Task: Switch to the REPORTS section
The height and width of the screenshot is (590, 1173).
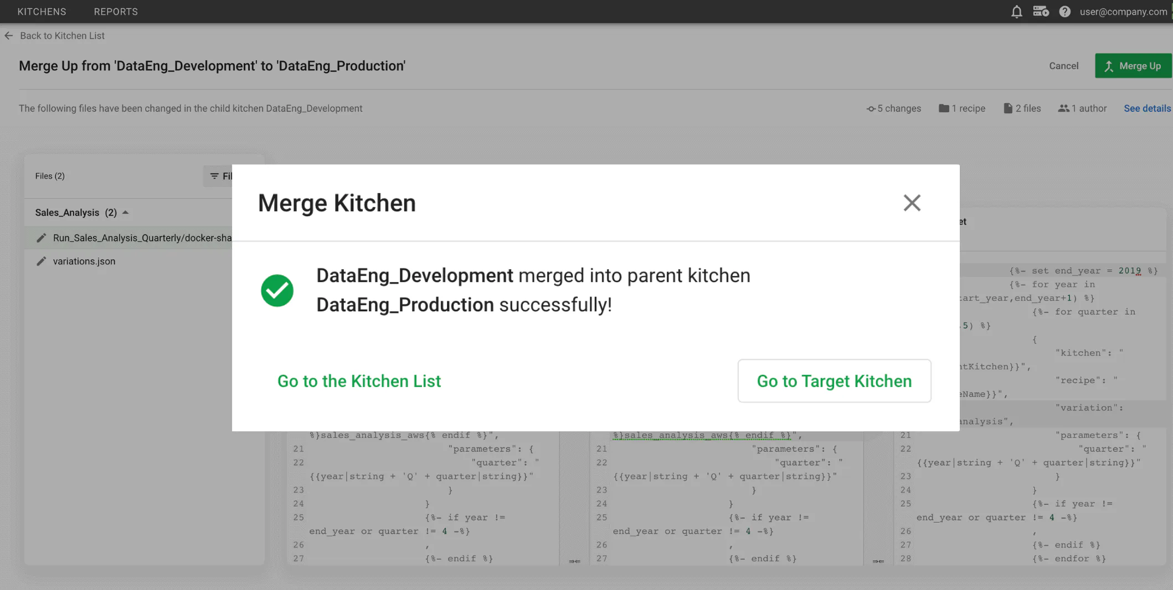Action: (x=115, y=11)
